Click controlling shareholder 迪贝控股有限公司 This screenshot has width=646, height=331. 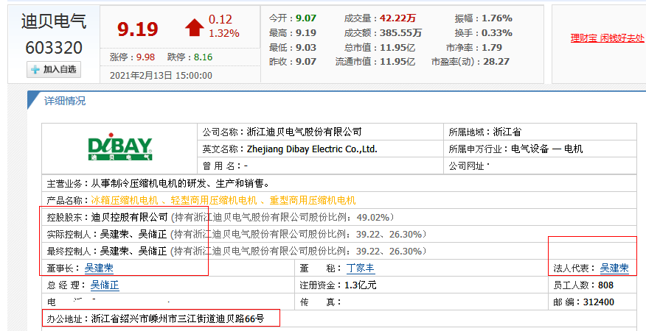pos(129,217)
